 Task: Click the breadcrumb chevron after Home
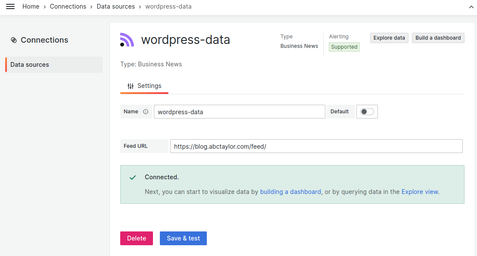click(44, 6)
